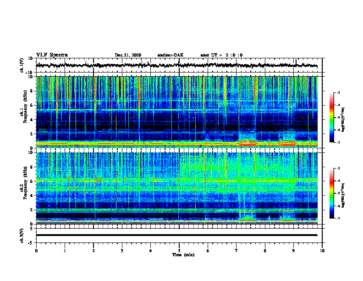363x281 pixels.
Task: Click time axis tick label "0"
Action: tap(36, 251)
